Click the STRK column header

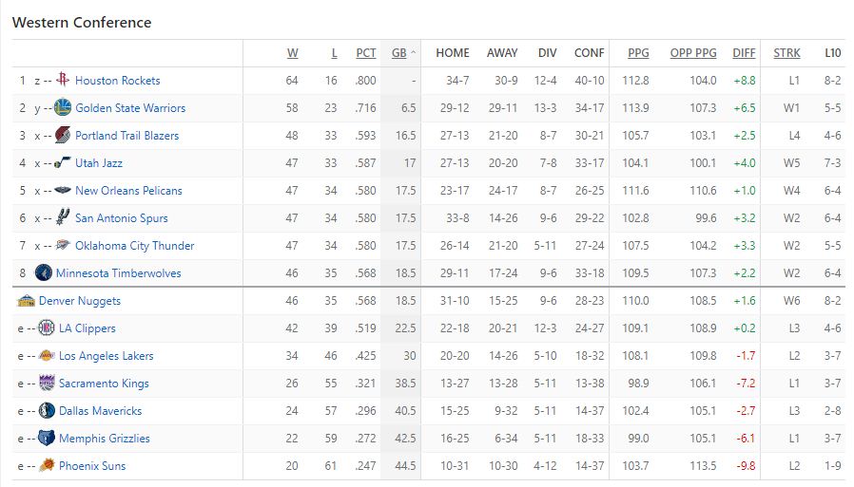pyautogui.click(x=786, y=53)
